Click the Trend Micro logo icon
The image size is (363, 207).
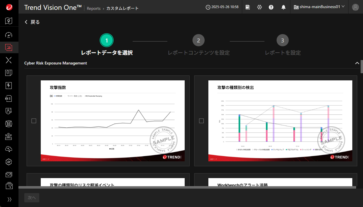9,7
